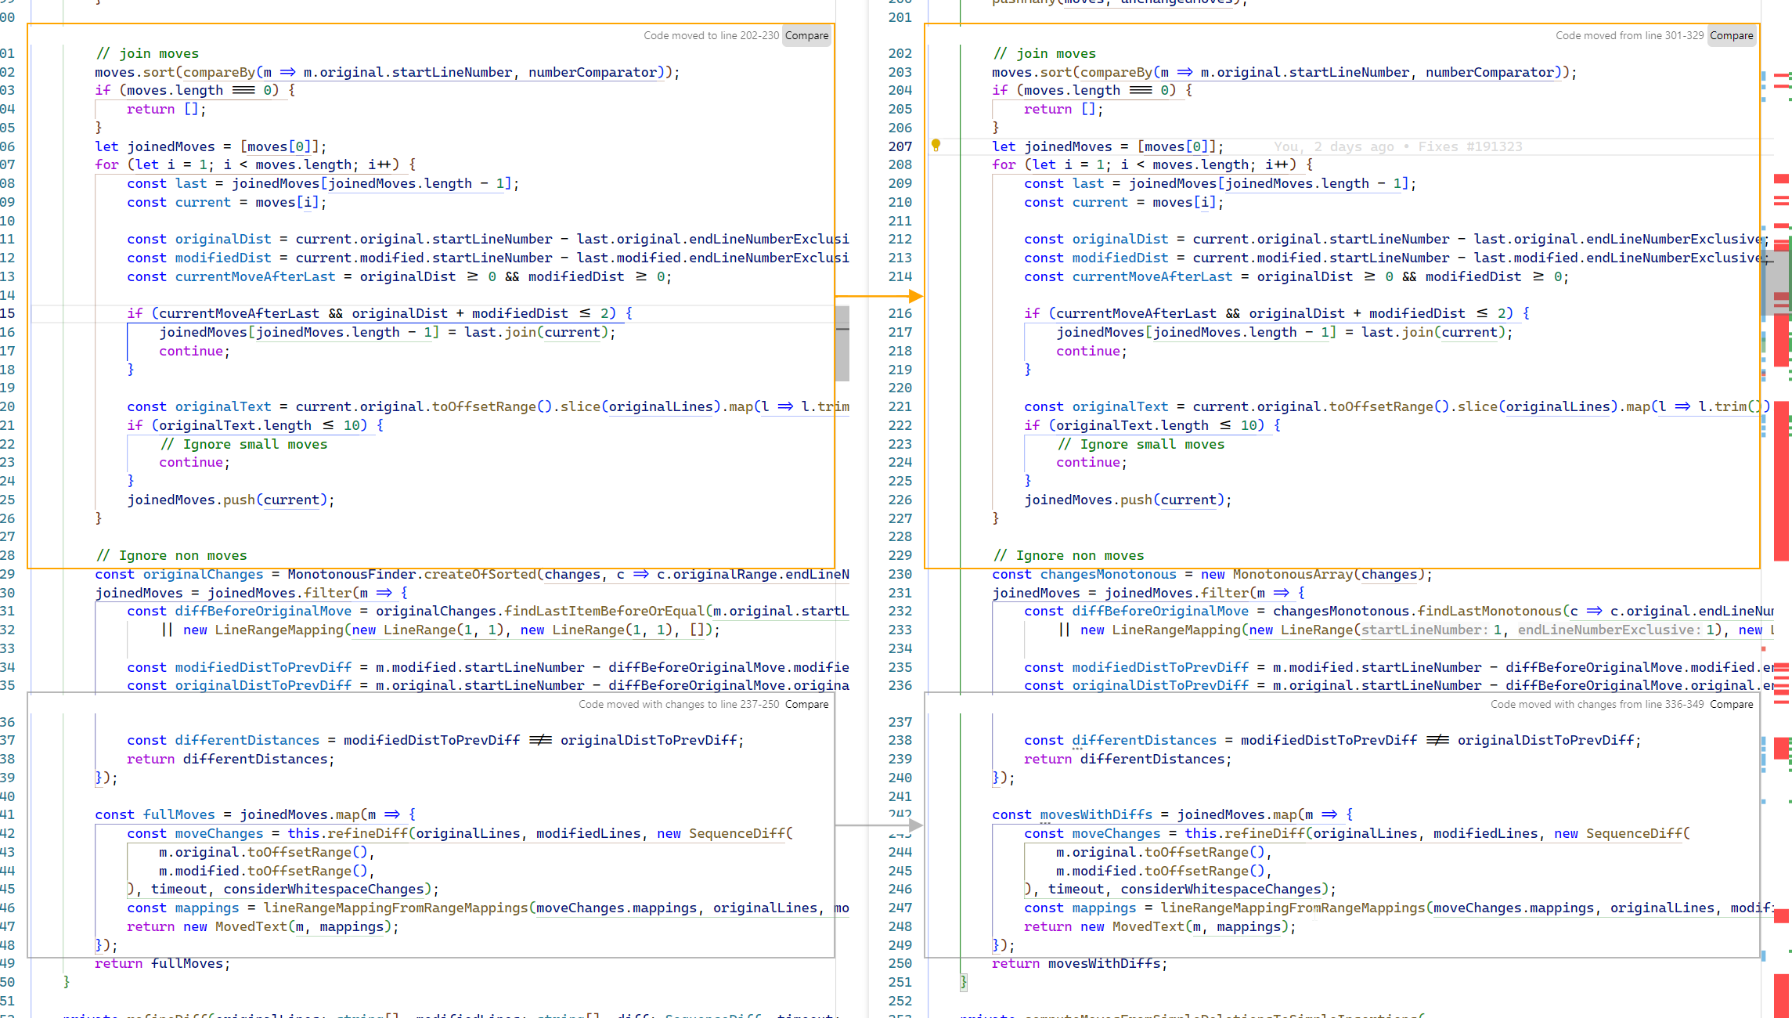The height and width of the screenshot is (1018, 1792).
Task: Click Compare for code moved to line 202-230
Action: pyautogui.click(x=806, y=35)
